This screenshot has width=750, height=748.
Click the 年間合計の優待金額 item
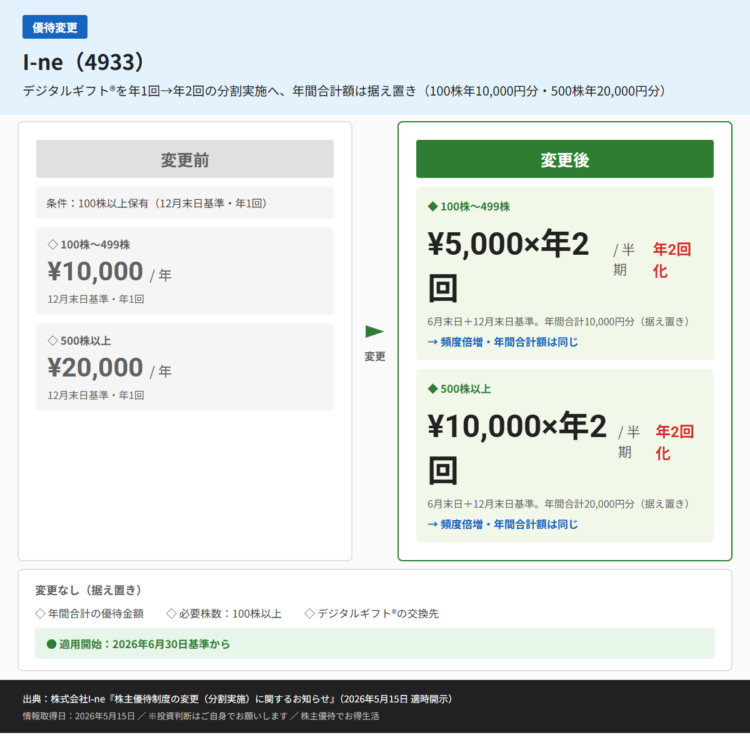(x=96, y=614)
